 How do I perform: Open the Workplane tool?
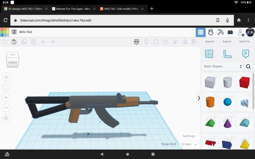[x=209, y=54]
